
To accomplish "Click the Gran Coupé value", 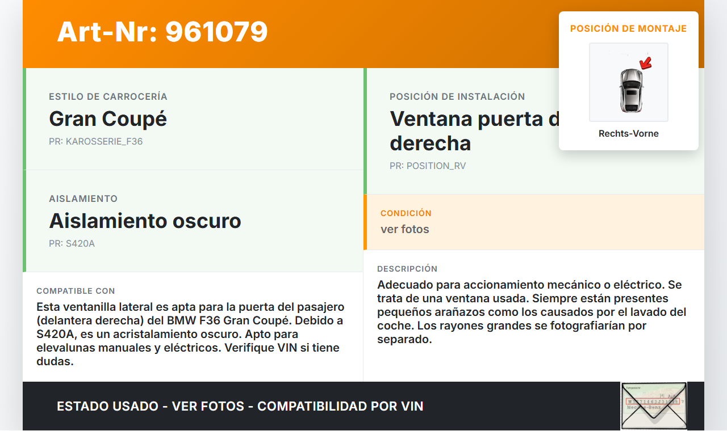I will coord(108,119).
